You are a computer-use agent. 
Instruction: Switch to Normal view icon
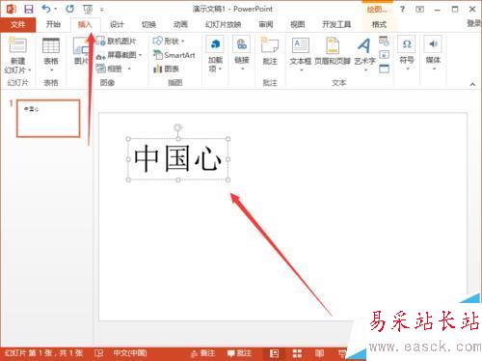coord(274,353)
